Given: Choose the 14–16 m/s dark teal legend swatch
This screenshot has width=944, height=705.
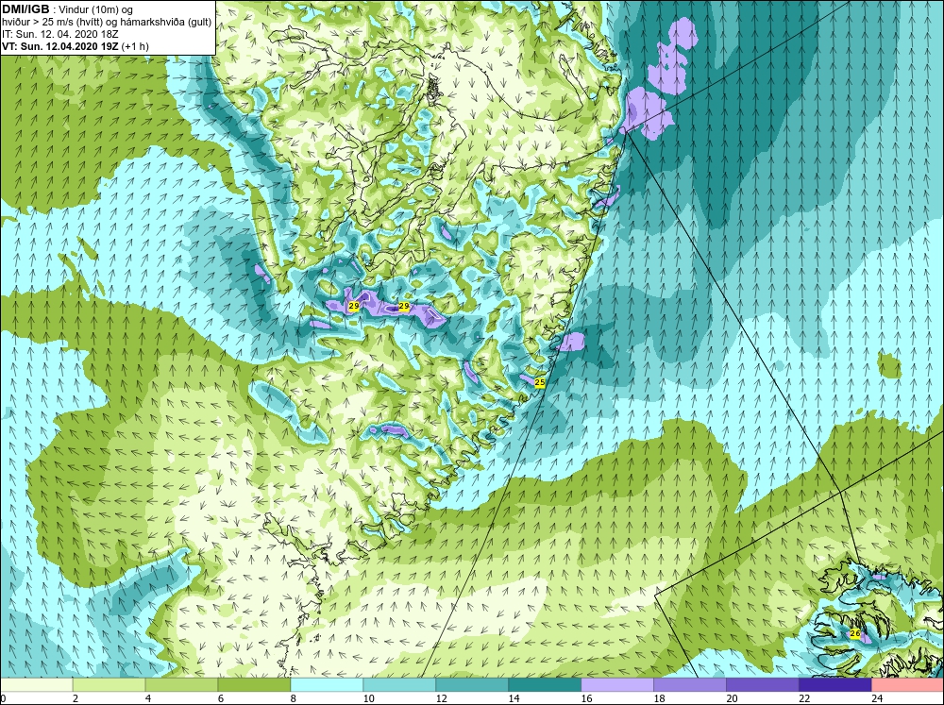Looking at the screenshot, I should click(x=545, y=685).
